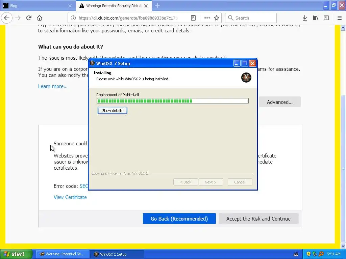Open the Firefox library icon
This screenshot has height=259, width=346.
pos(316,18)
